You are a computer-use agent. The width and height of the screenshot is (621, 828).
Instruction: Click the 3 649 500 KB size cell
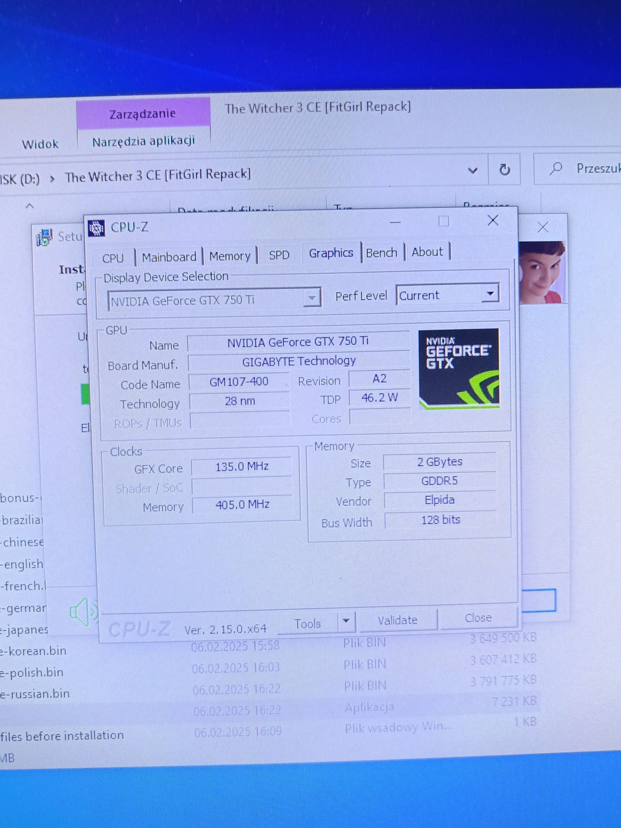503,638
